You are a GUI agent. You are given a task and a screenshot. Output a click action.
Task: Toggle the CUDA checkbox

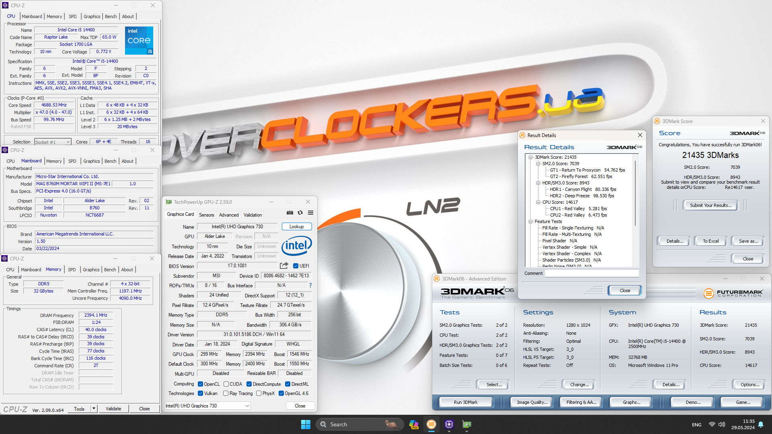pos(226,384)
